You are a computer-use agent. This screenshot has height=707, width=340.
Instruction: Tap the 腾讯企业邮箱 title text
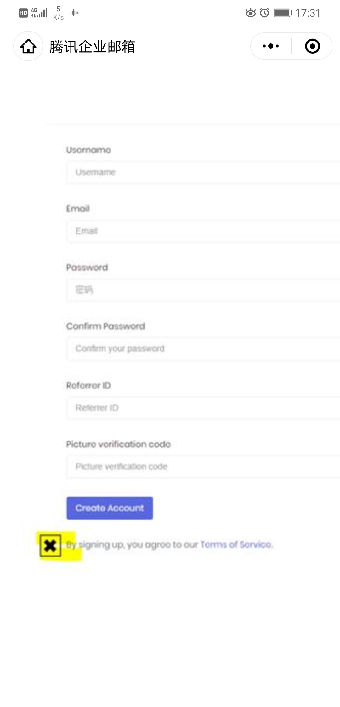(x=92, y=47)
